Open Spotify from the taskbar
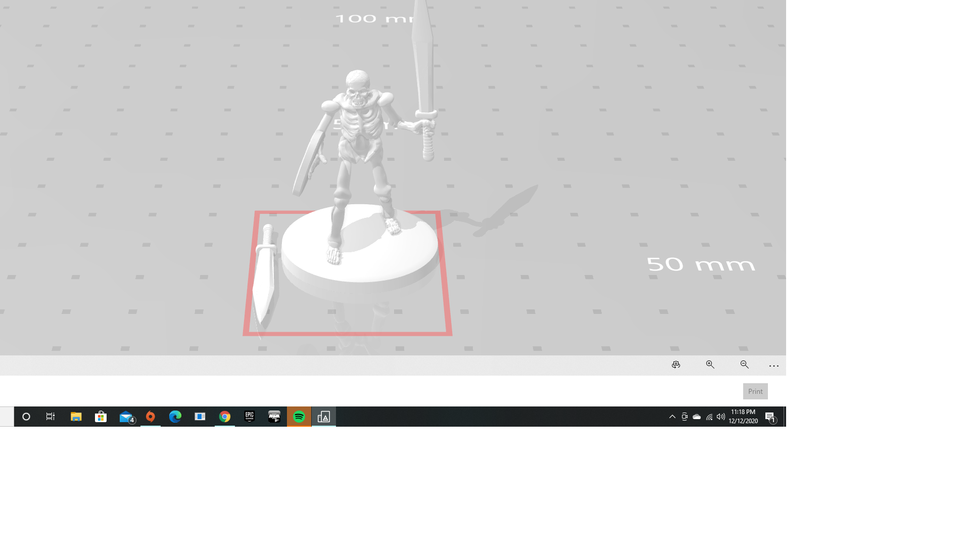 pyautogui.click(x=299, y=417)
